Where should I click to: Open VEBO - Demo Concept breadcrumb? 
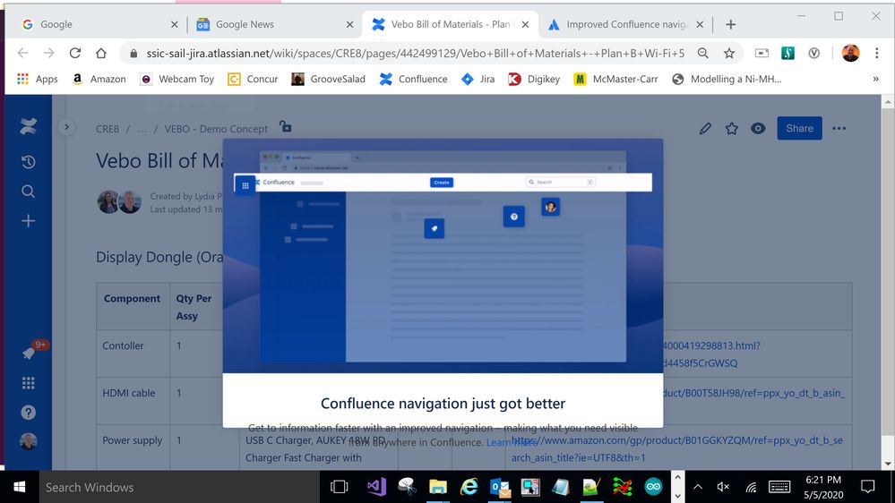pos(216,129)
